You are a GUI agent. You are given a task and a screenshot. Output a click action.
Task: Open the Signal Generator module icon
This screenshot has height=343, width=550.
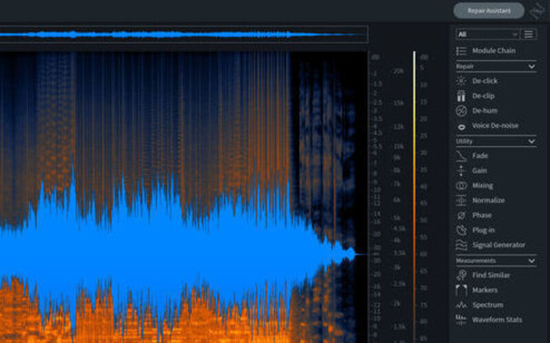tap(461, 245)
